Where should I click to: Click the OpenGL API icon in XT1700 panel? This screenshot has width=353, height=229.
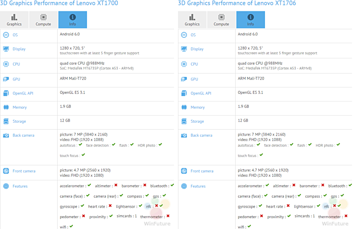click(6, 93)
